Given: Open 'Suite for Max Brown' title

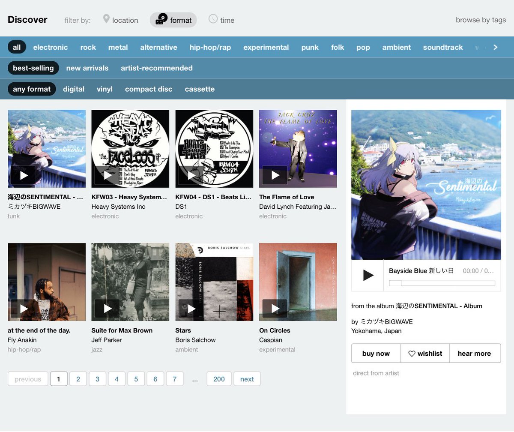Looking at the screenshot, I should pyautogui.click(x=122, y=330).
